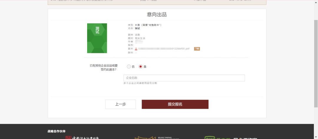This screenshot has width=318, height=139.
Task: Click the green 测试 cover thumbnail
Action: coord(97,38)
